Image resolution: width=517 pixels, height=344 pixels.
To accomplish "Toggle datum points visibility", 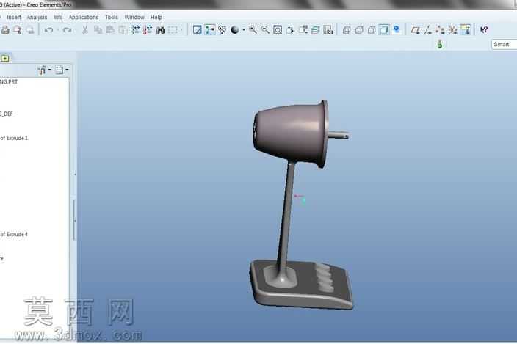I will (x=440, y=30).
